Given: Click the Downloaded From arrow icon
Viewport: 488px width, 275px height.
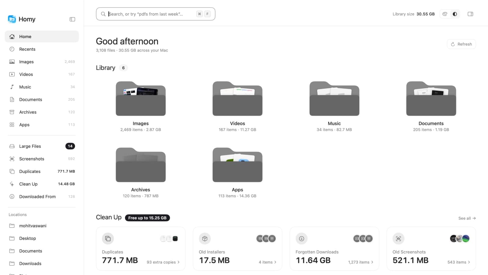Looking at the screenshot, I should click(12, 196).
